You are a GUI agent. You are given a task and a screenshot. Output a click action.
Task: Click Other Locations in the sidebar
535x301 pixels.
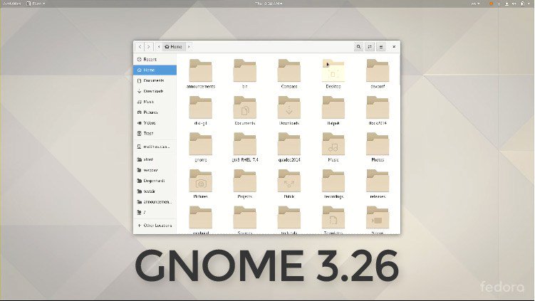tap(155, 226)
